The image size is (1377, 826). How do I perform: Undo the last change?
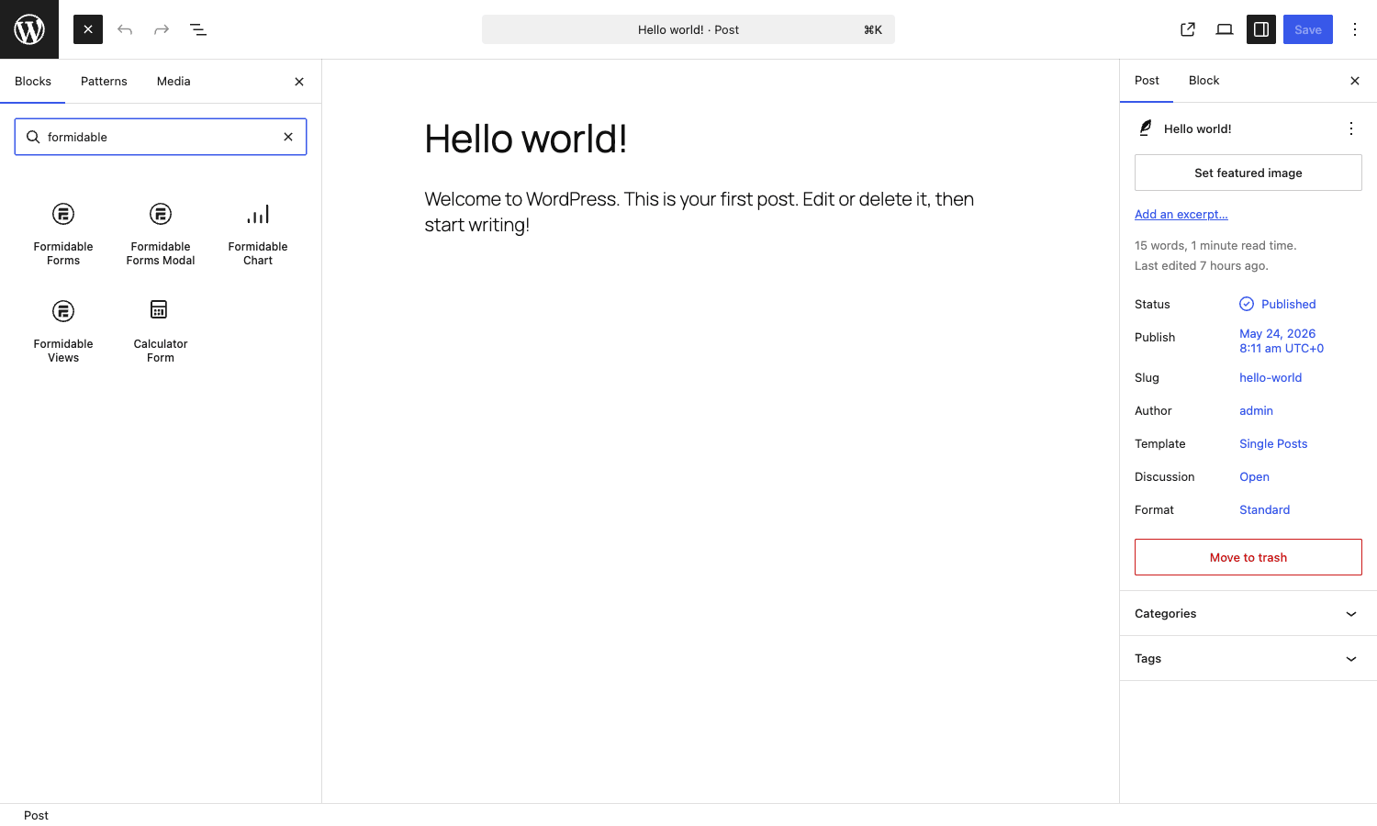125,29
